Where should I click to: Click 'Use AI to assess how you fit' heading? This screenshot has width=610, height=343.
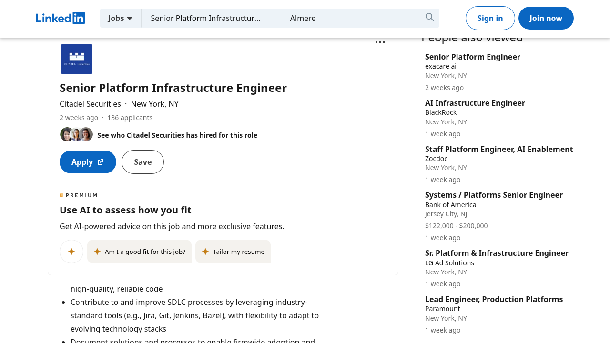[x=125, y=210]
